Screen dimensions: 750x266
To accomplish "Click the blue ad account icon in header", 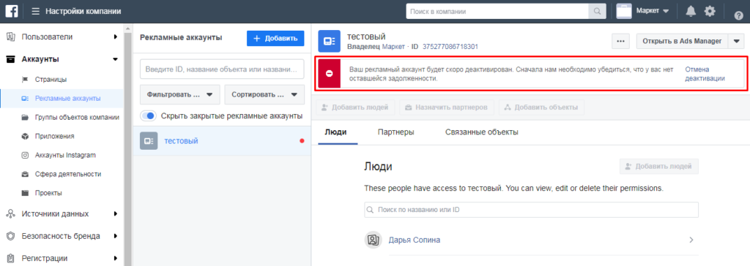I will (x=329, y=42).
